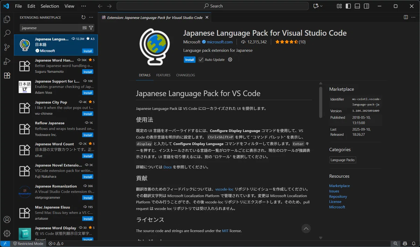
Task: Toggle bottom panel visibility
Action: coord(357,6)
